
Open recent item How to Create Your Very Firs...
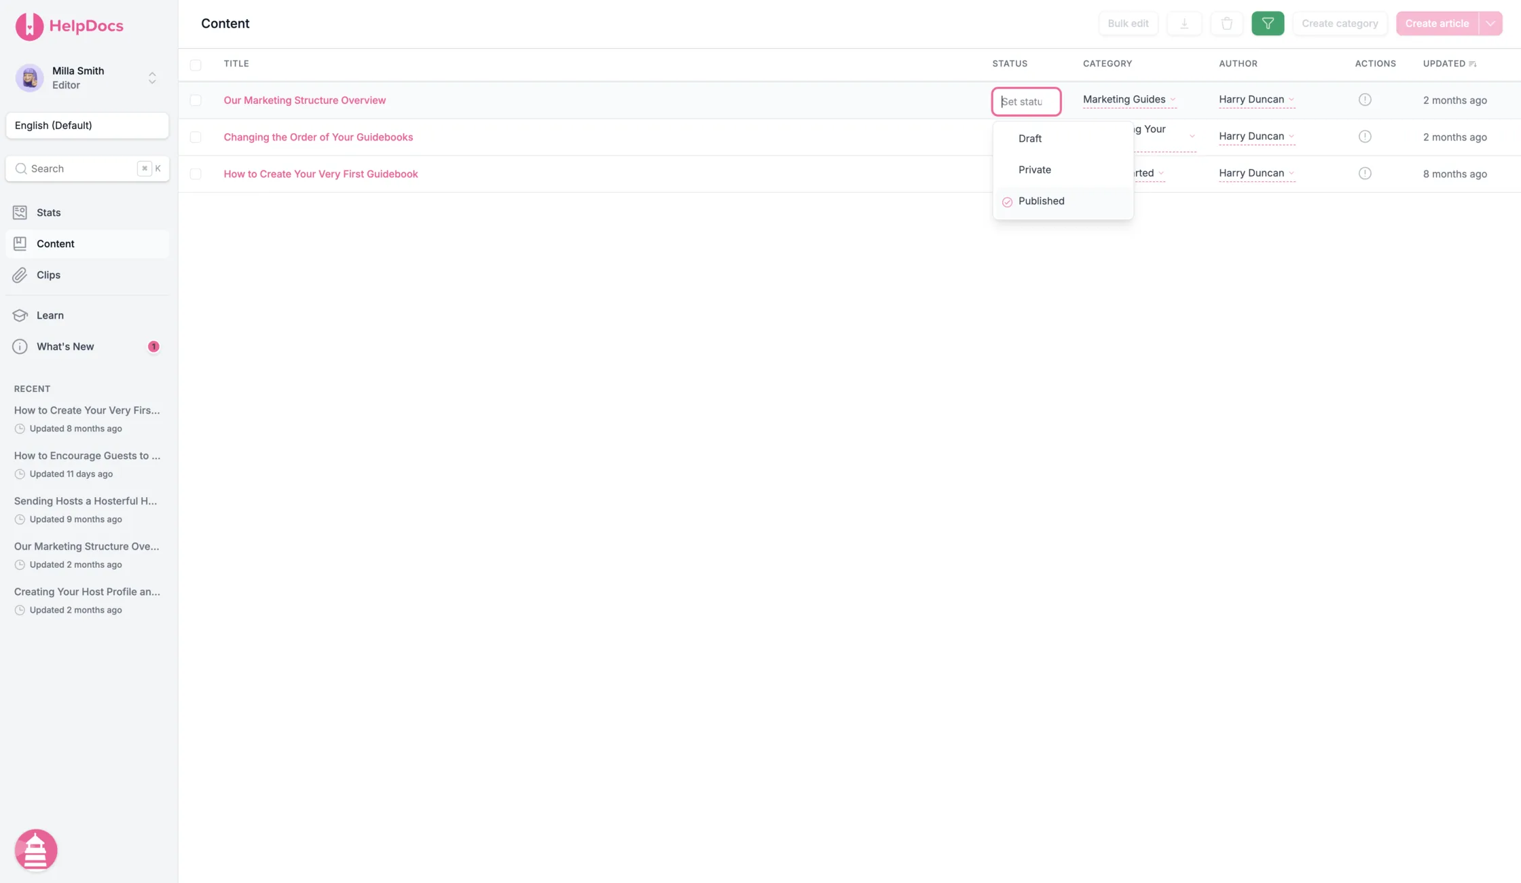(x=87, y=418)
